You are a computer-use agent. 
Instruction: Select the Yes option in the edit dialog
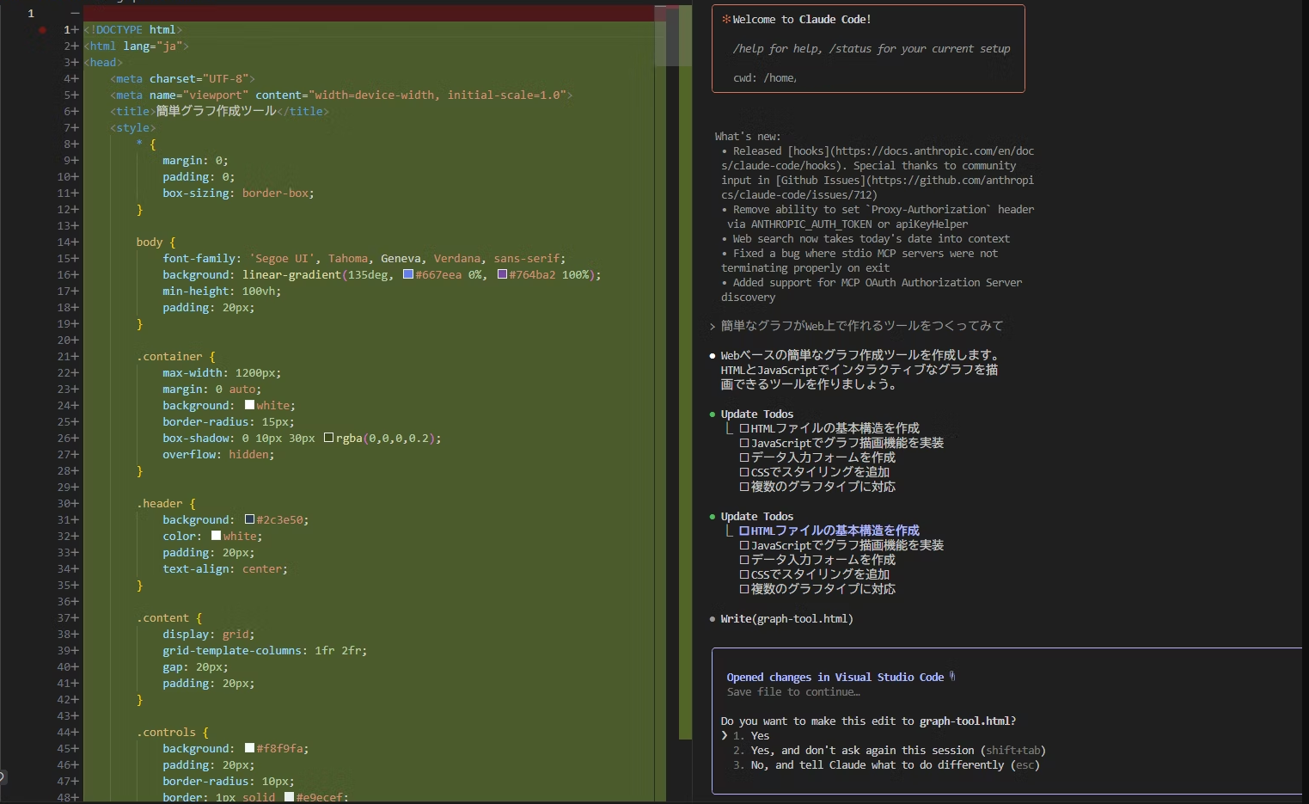coord(759,735)
